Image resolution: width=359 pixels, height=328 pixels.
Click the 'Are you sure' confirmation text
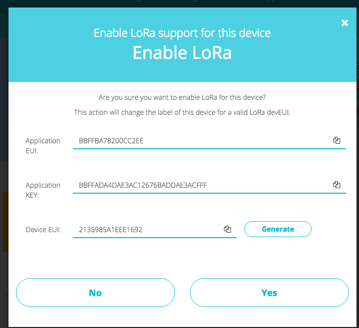pyautogui.click(x=182, y=97)
